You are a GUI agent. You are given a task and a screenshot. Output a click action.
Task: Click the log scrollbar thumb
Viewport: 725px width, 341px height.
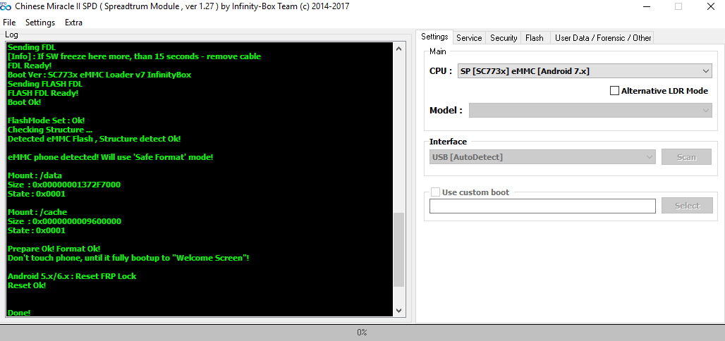pos(399,249)
